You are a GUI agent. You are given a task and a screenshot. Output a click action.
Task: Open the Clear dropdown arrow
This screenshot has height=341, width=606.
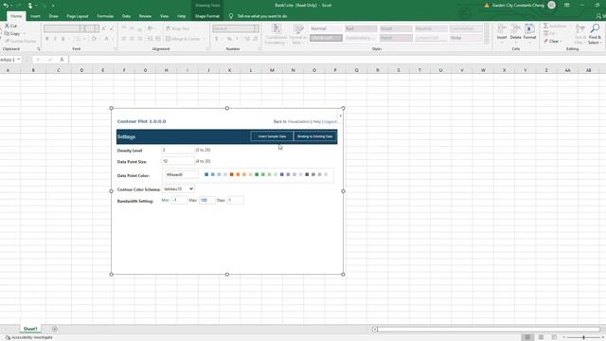[x=561, y=41]
